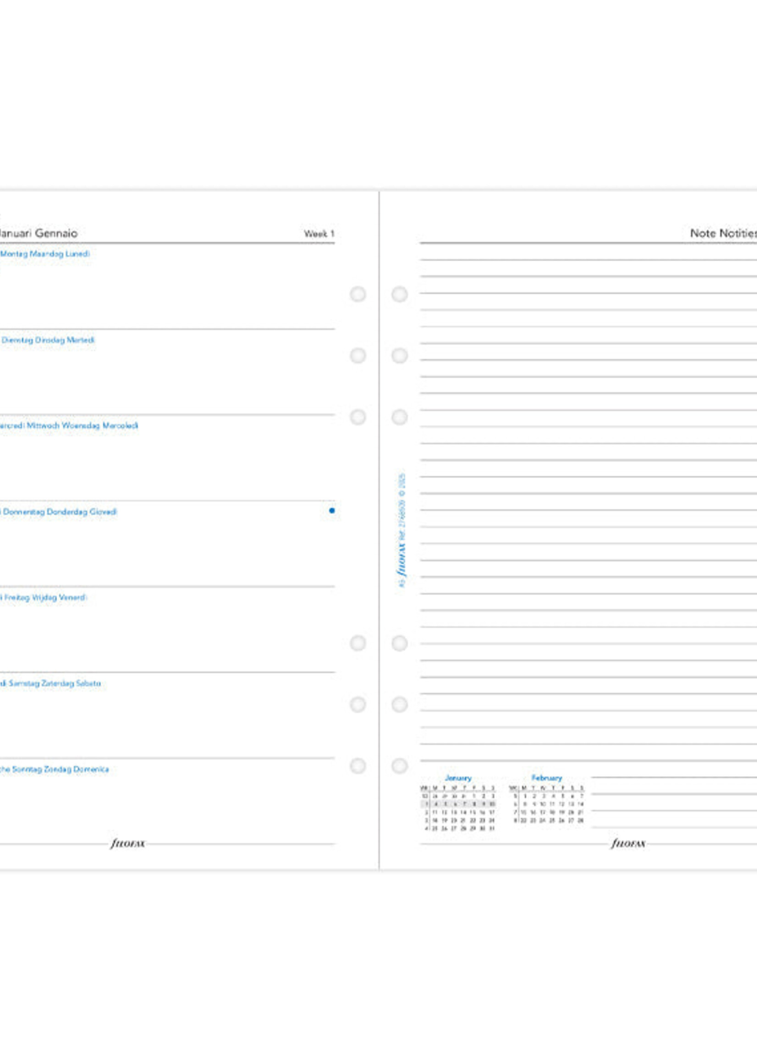Click the Januari Gennaio month heading

[38, 233]
